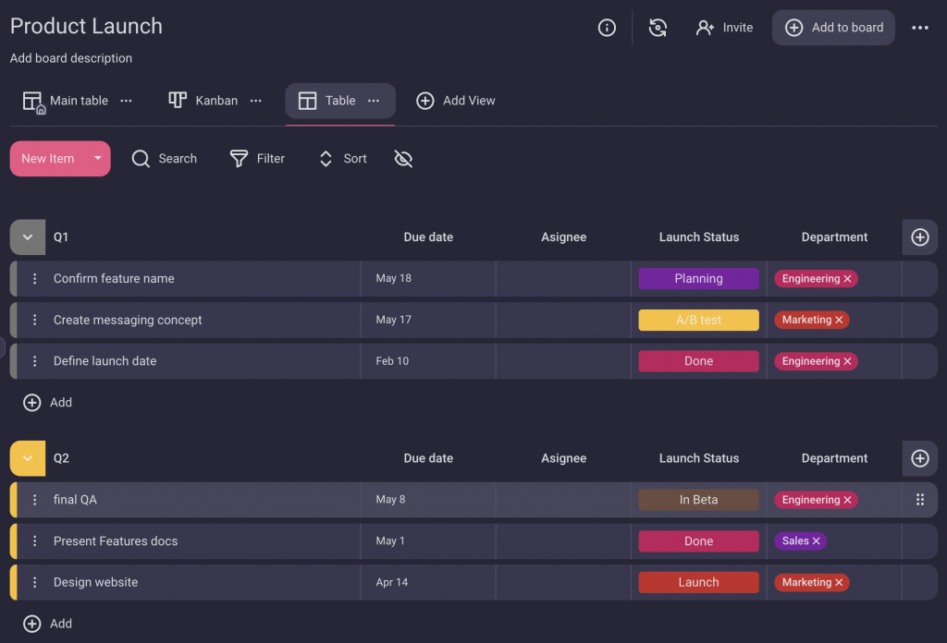Add a column to Q2 group

(919, 458)
